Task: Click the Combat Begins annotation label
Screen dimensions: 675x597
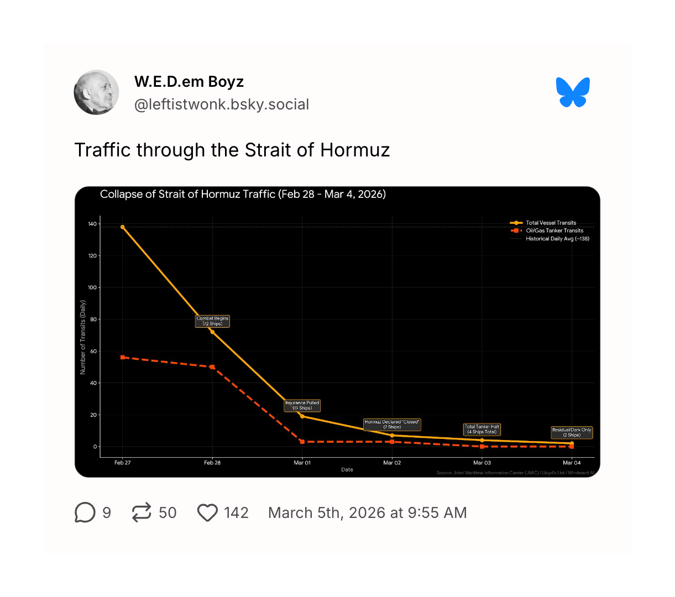Action: pos(212,321)
